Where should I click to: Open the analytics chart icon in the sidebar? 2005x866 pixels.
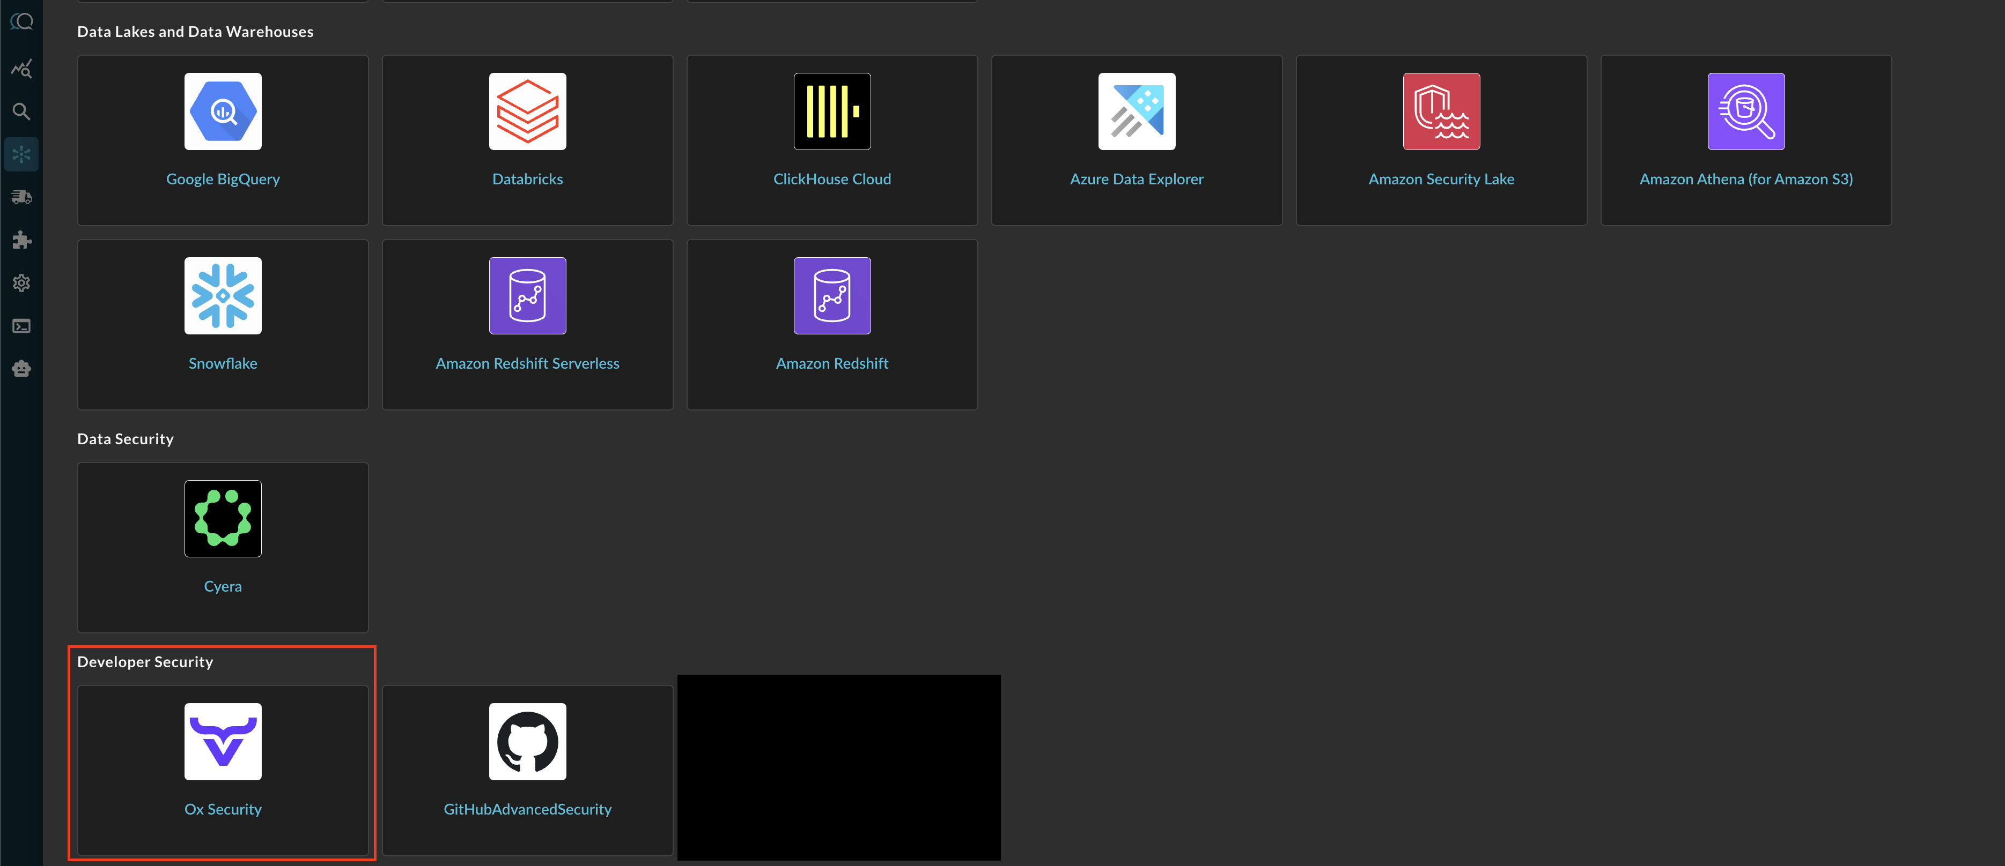click(22, 69)
